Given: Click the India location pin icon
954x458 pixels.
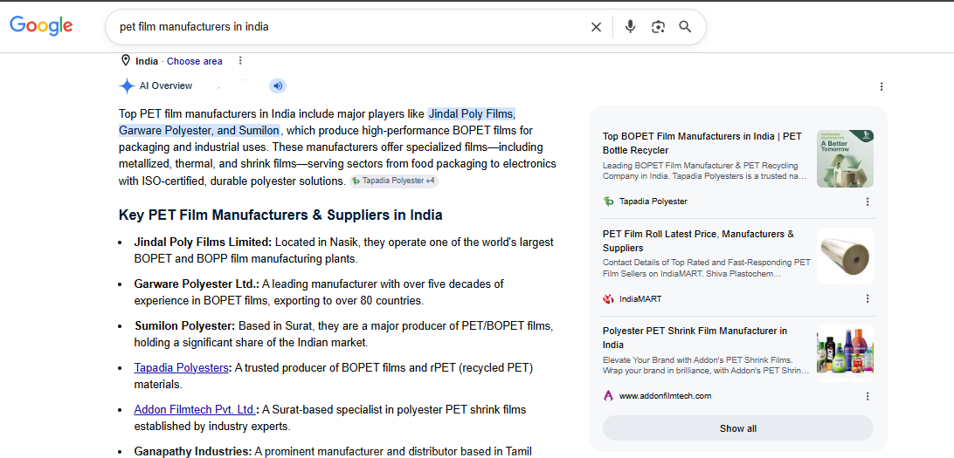Looking at the screenshot, I should coord(126,61).
